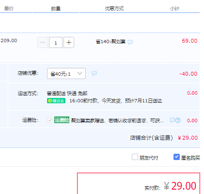204x194 pixels.
Task: Increase quantity with the plus button
Action: [69, 43]
